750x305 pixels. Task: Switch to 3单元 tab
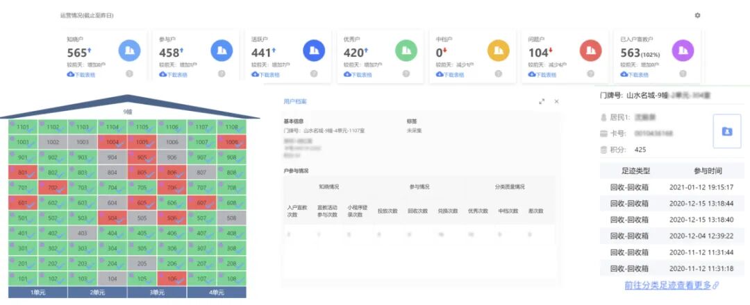(157, 292)
